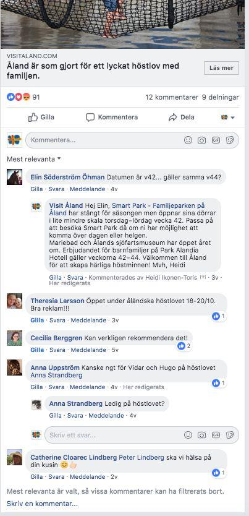Click 'Skriv en kommentar...' link at bottom
Image resolution: width=249 pixels, height=516 pixels.
pos(43,504)
